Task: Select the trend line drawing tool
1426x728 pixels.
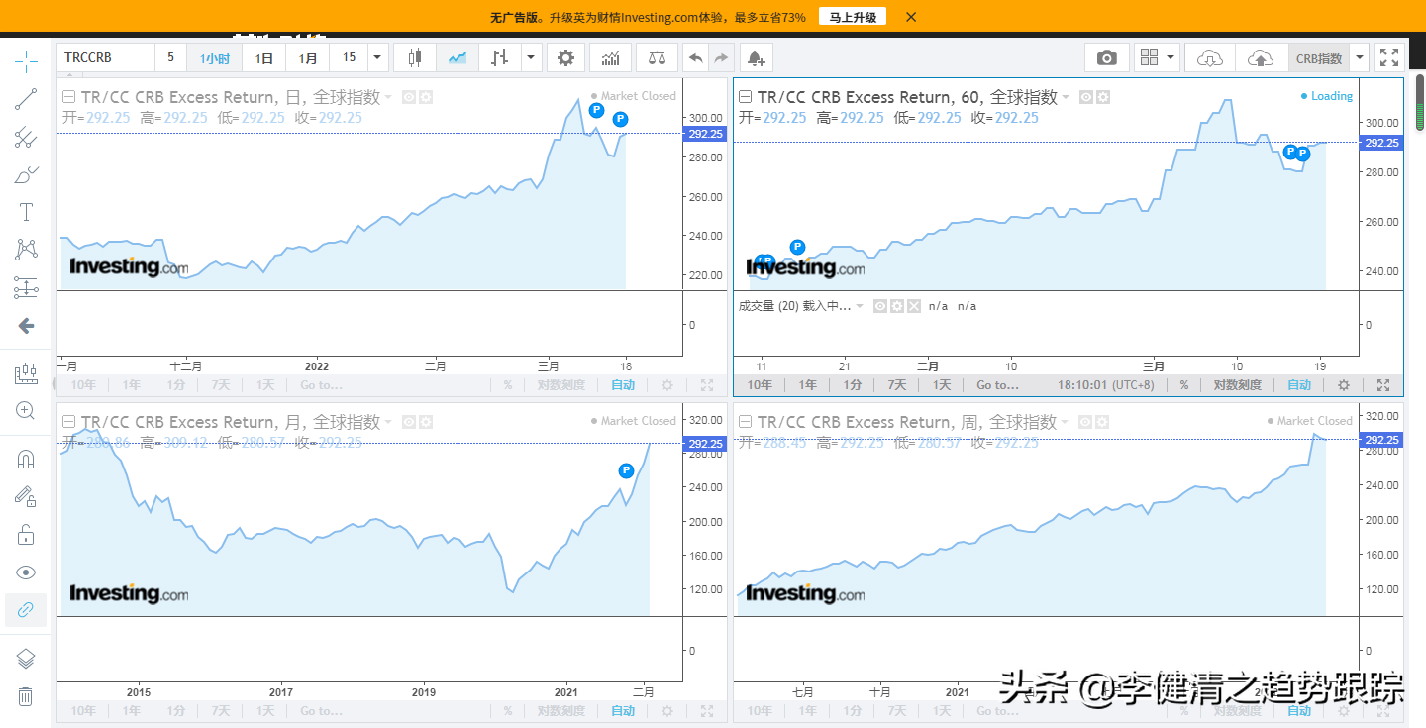Action: (26, 99)
